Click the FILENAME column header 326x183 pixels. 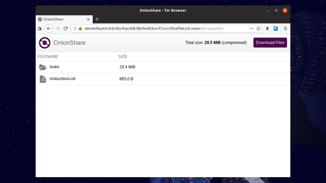48,56
